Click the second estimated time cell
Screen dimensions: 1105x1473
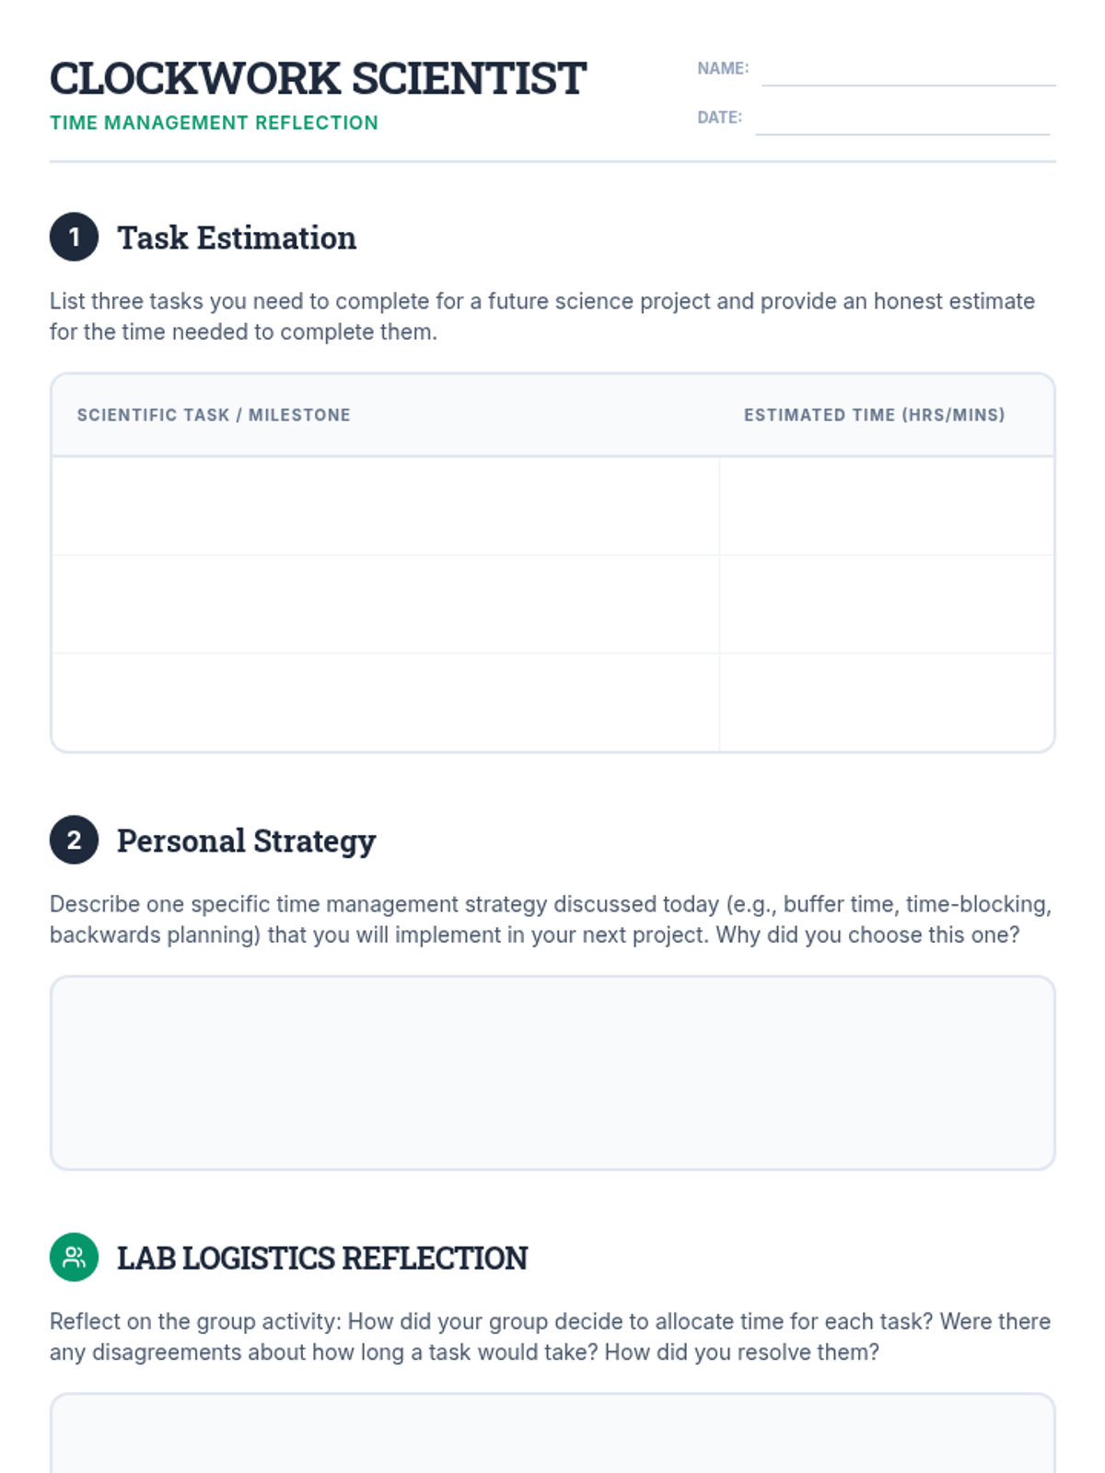(886, 605)
